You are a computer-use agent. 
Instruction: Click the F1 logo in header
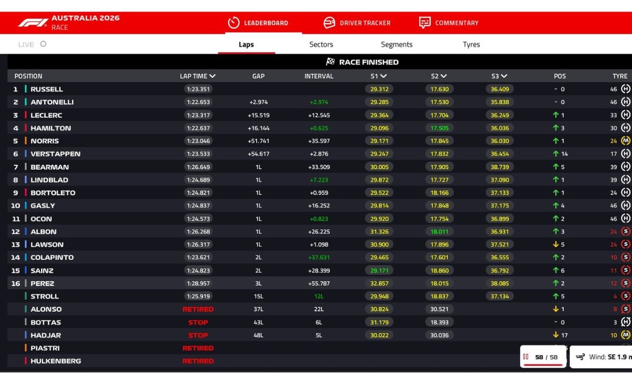tap(33, 23)
